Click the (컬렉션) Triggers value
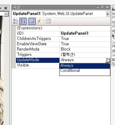This screenshot has height=125, width=115. (68, 54)
